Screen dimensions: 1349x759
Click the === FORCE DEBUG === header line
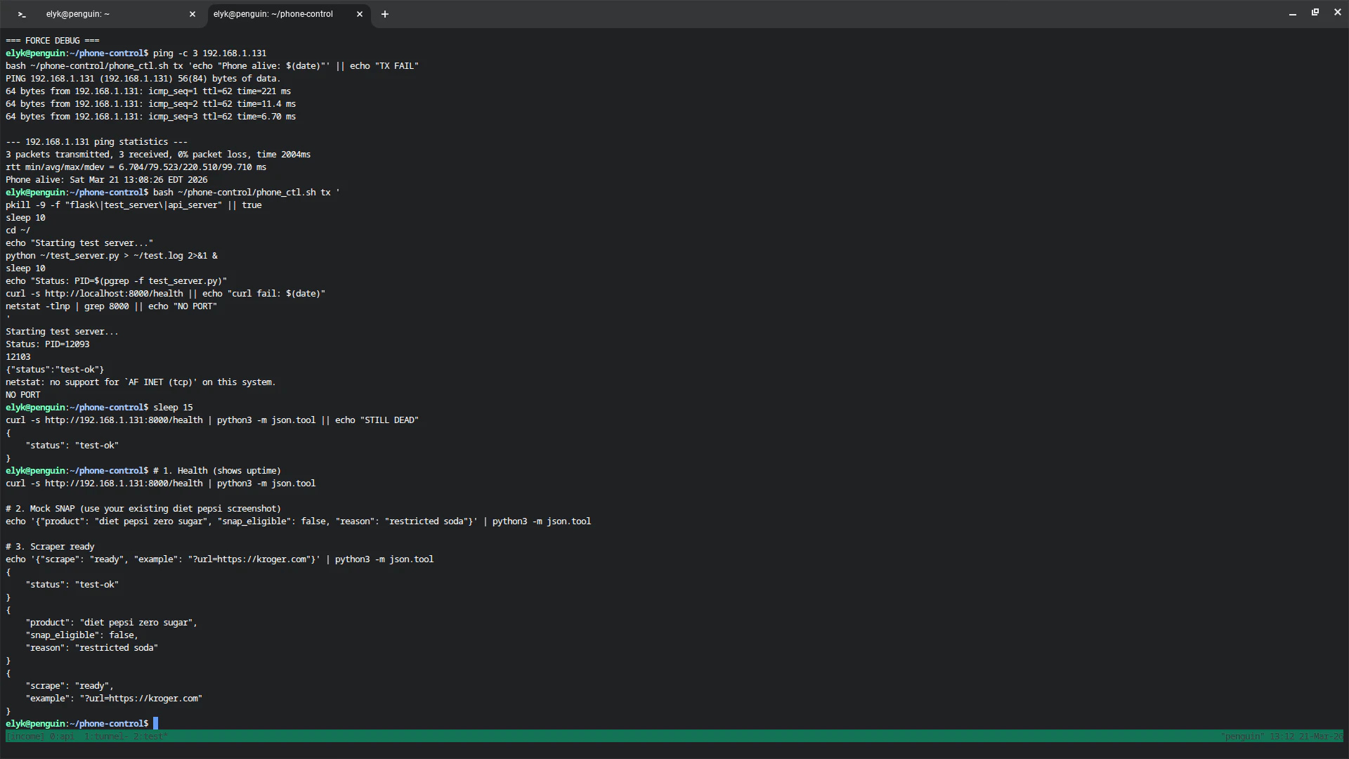click(x=53, y=41)
